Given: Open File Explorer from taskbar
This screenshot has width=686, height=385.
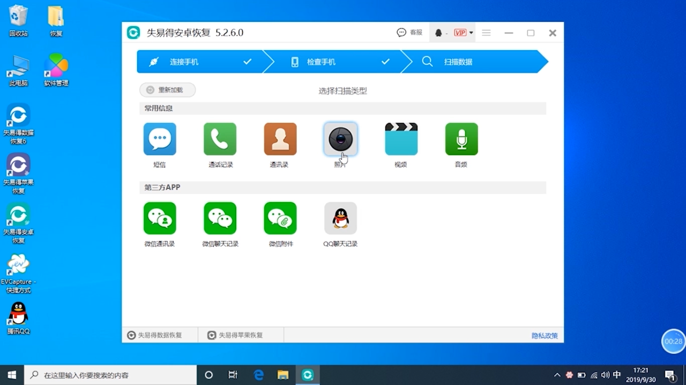Looking at the screenshot, I should [283, 375].
